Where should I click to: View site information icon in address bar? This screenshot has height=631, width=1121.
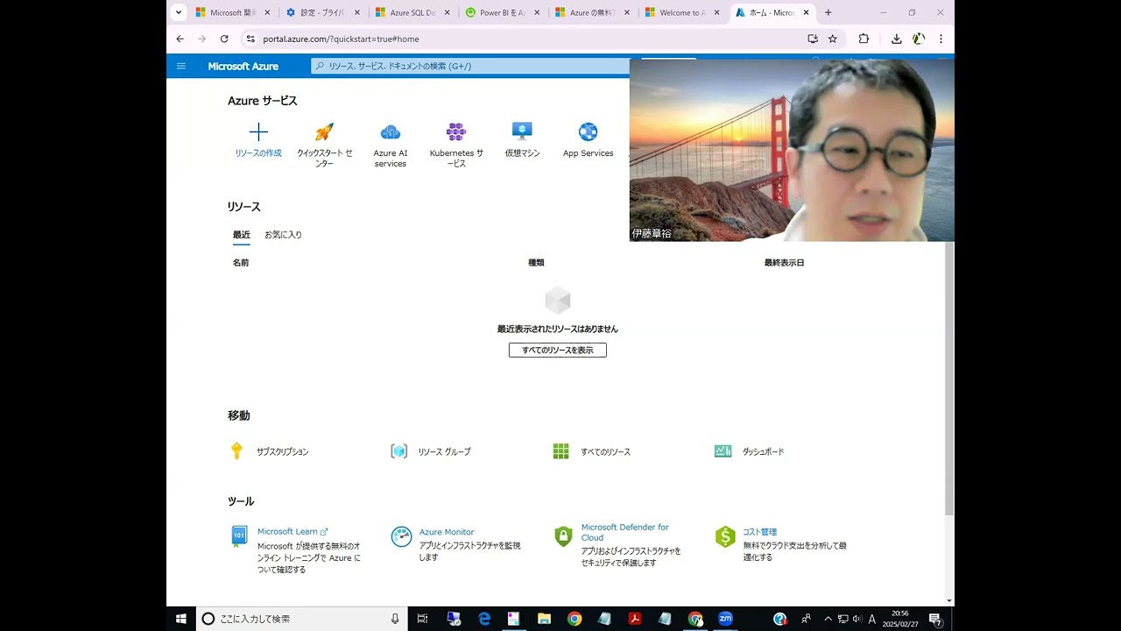250,39
